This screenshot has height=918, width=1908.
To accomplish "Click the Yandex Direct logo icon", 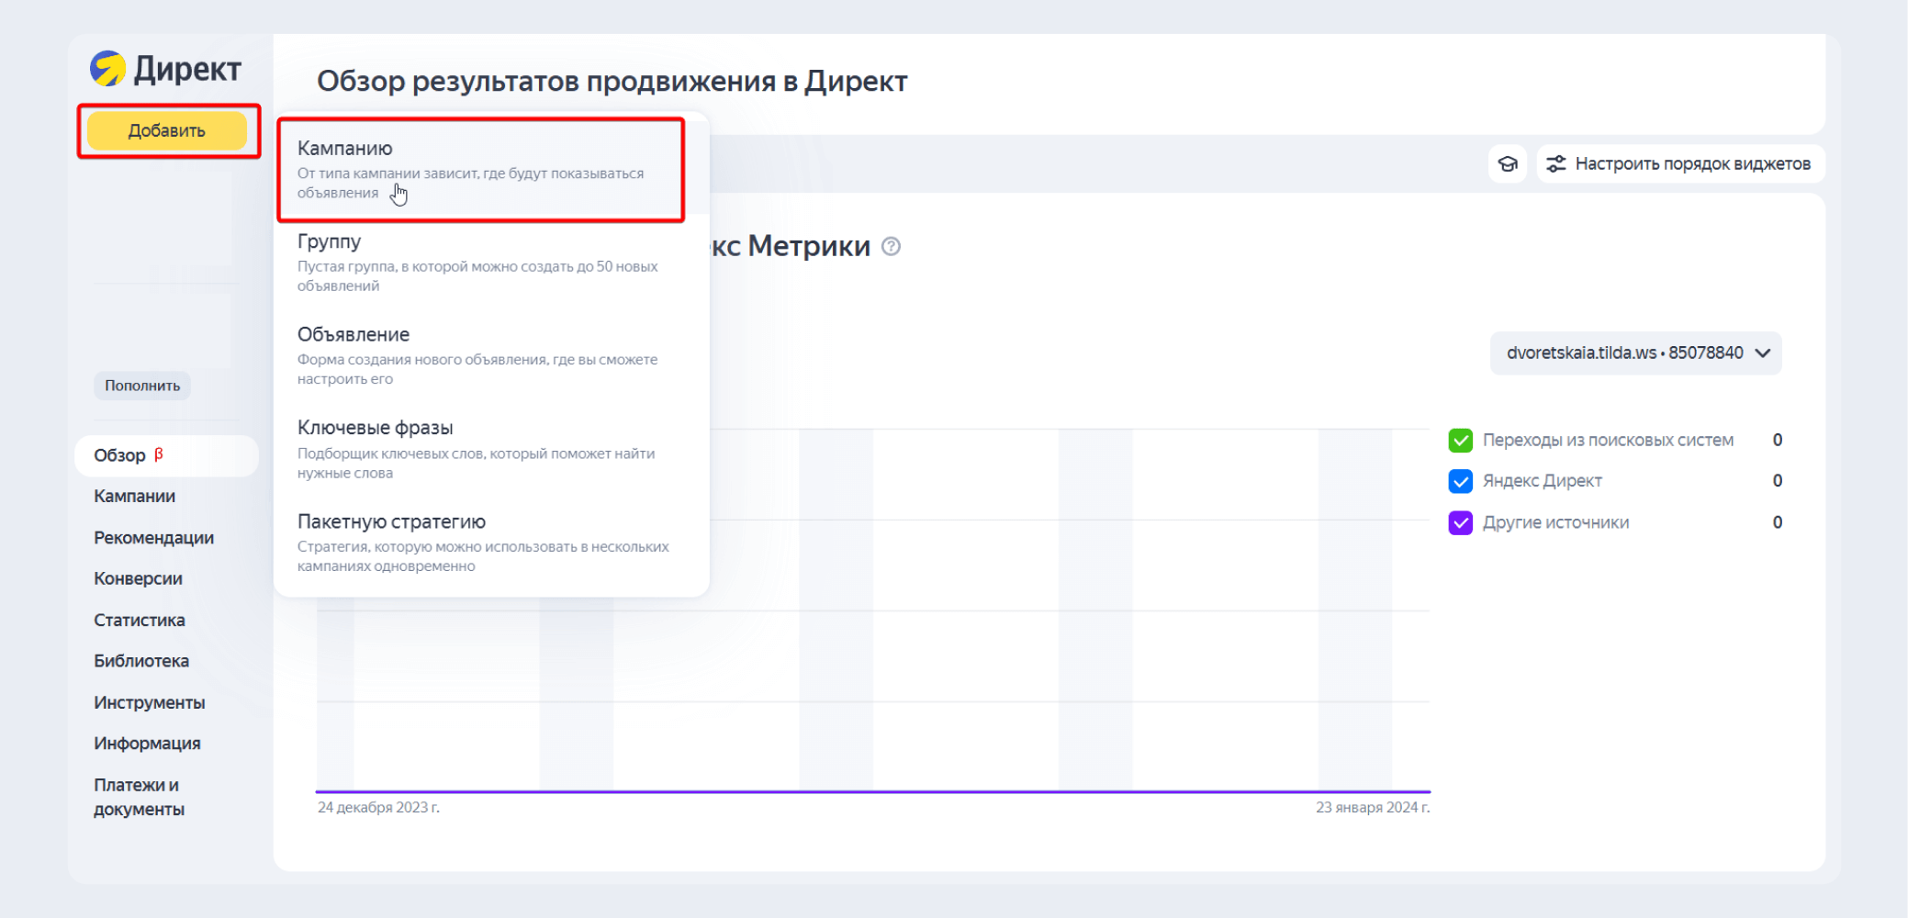I will [x=107, y=69].
